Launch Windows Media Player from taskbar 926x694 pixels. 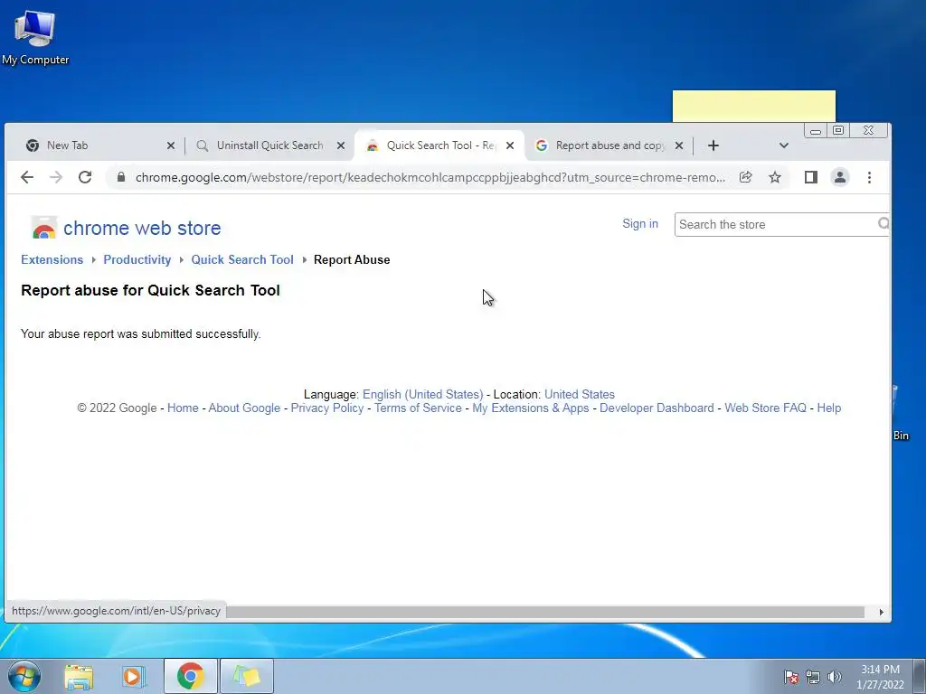click(134, 676)
